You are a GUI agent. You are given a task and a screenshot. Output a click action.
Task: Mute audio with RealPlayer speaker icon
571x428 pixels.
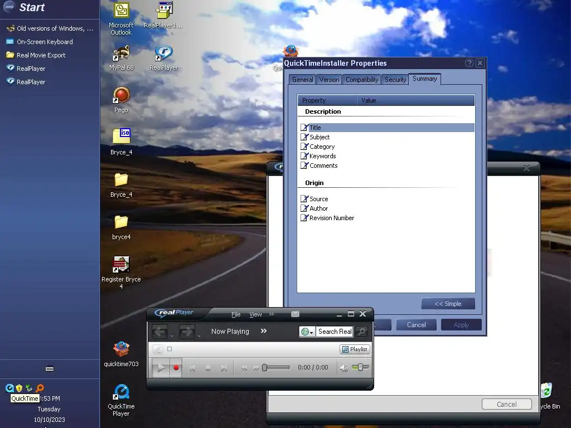click(343, 368)
